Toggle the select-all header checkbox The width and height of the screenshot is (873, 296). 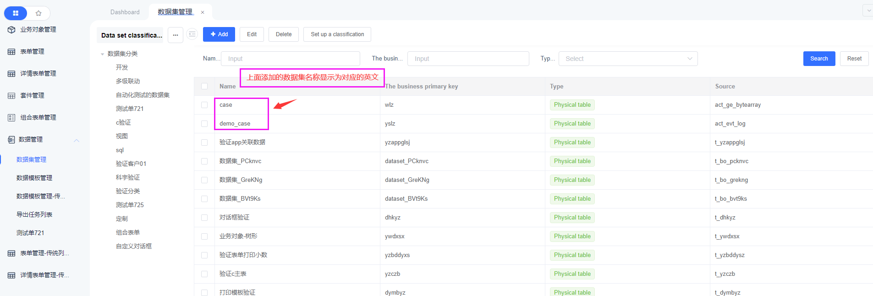pyautogui.click(x=204, y=86)
